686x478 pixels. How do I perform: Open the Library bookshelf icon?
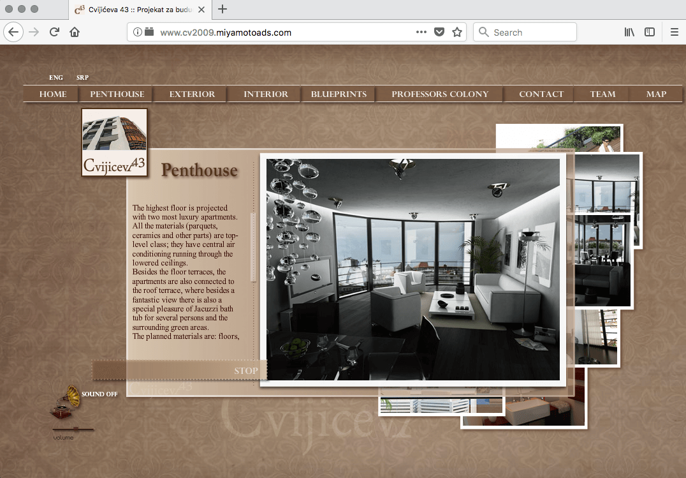(629, 32)
